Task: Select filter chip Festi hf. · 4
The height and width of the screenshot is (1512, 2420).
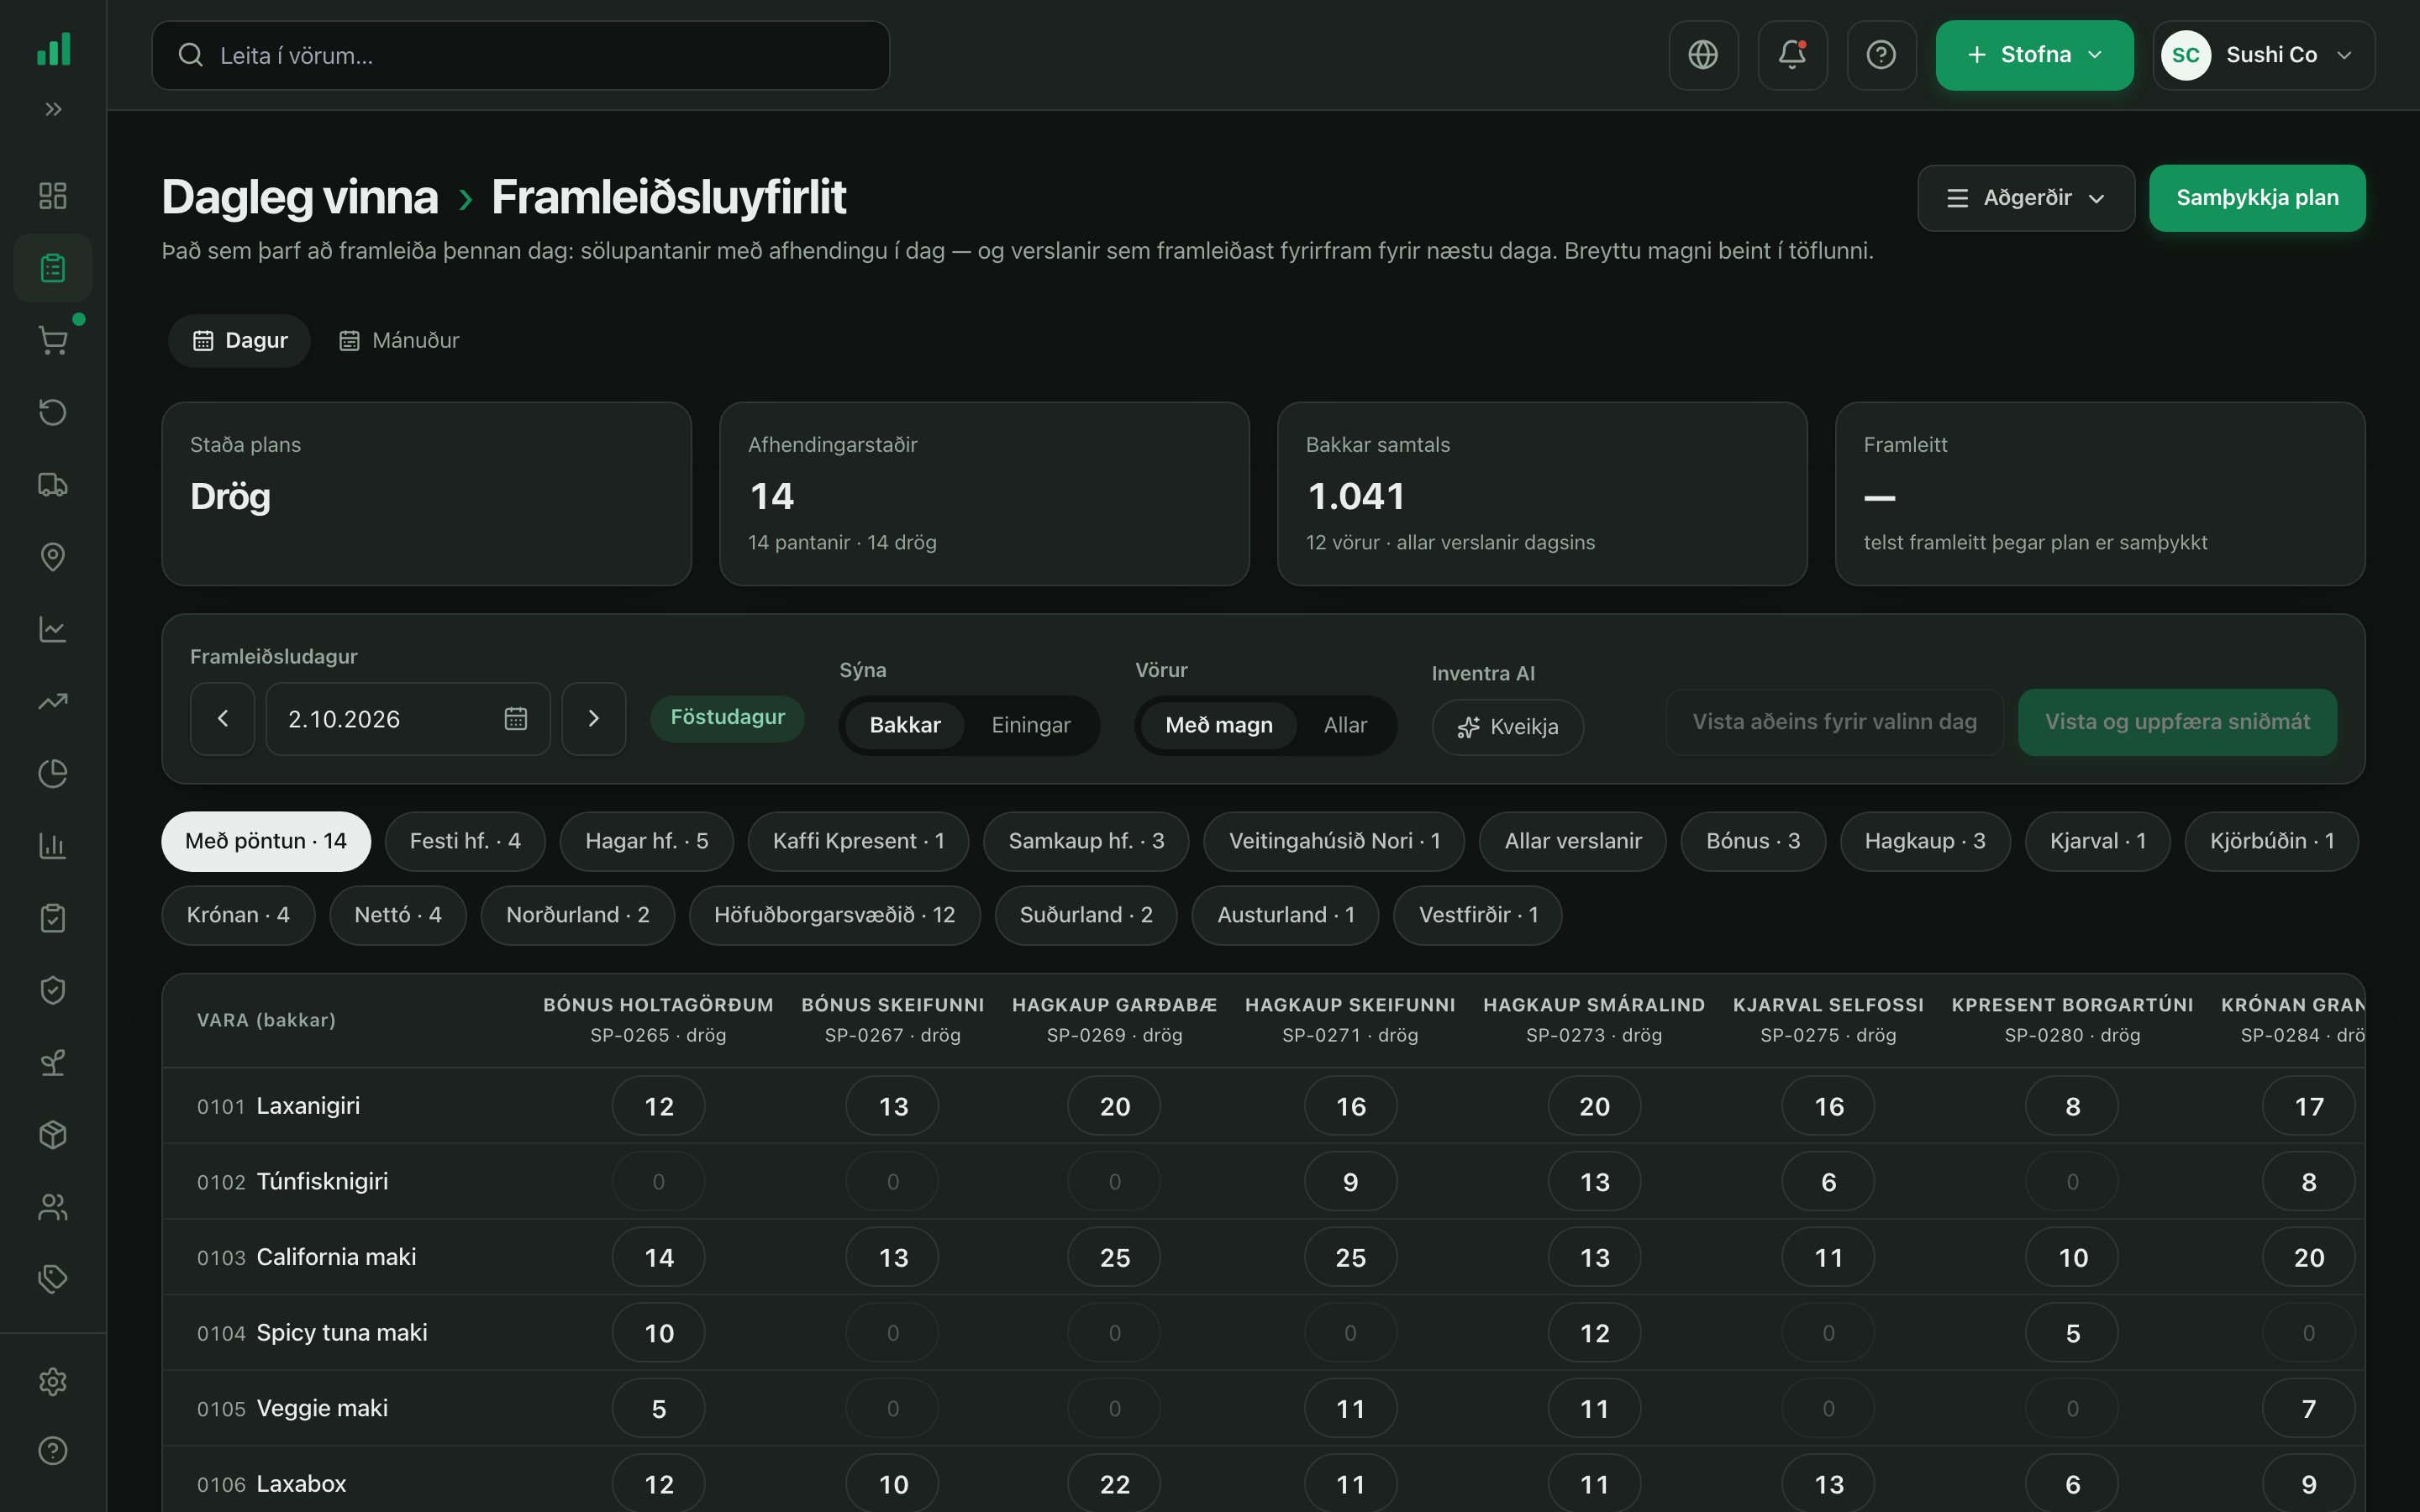Action: (x=465, y=841)
